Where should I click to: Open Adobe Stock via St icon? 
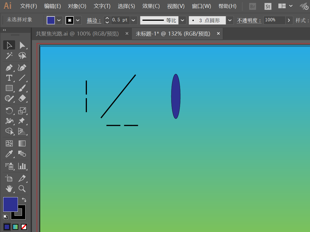click(x=268, y=7)
